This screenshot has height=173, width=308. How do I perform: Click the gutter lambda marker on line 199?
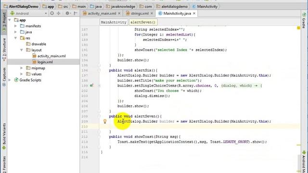coord(92,86)
